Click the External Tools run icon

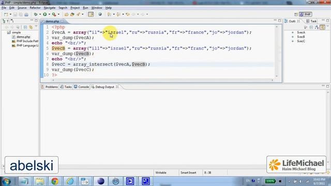point(54,14)
